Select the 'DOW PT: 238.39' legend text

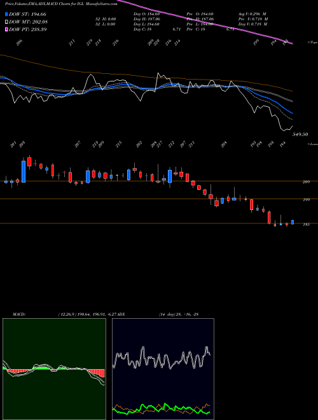(x=27, y=29)
